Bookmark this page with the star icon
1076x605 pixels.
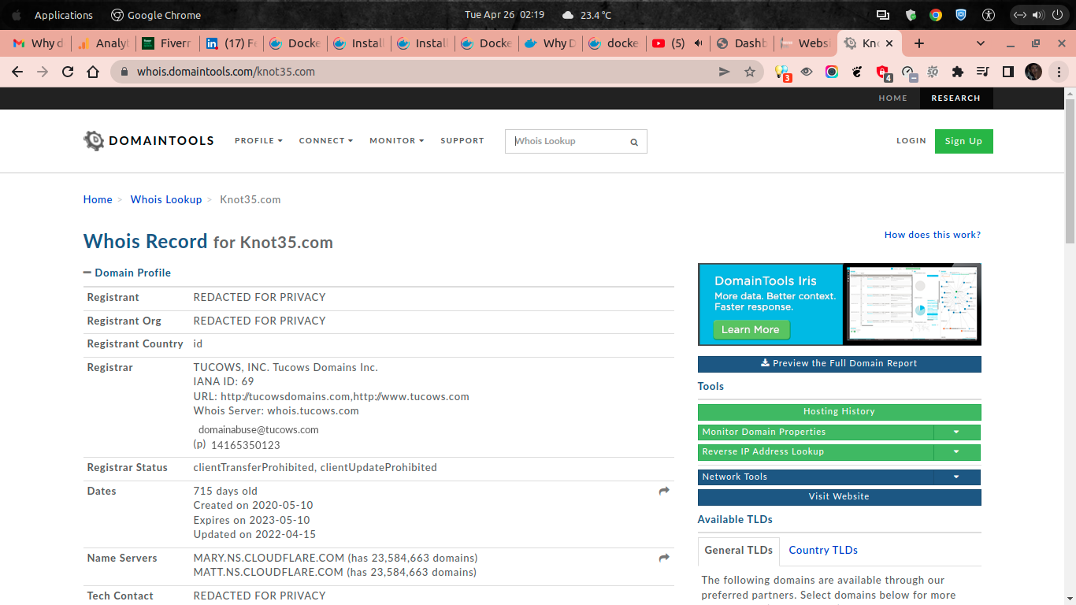click(750, 72)
